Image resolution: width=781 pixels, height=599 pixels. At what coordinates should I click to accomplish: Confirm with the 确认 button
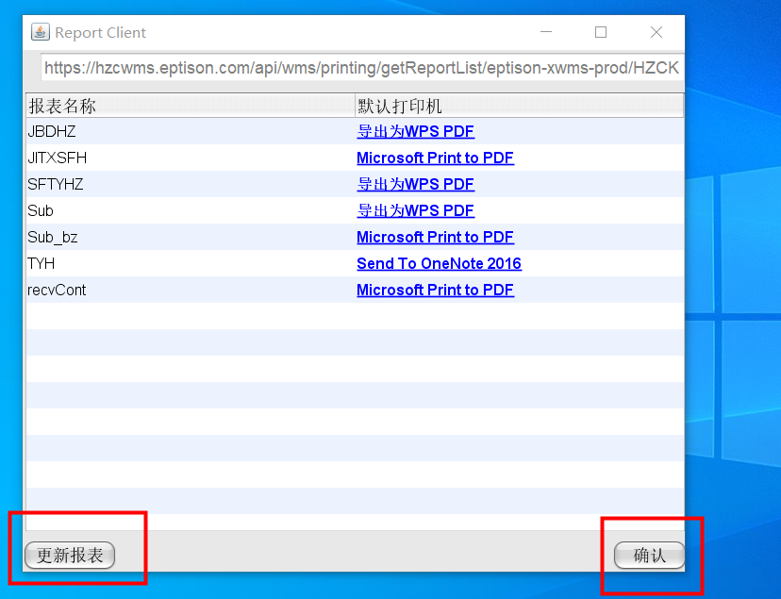649,556
